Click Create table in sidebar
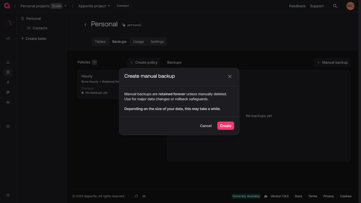 click(34, 39)
